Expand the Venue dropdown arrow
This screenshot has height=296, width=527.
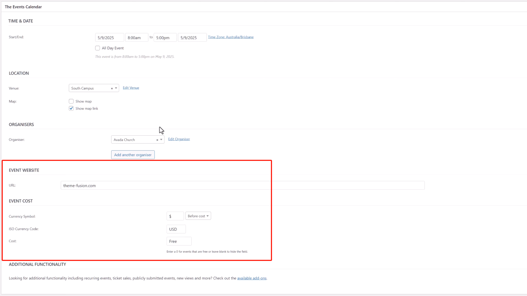pos(116,88)
